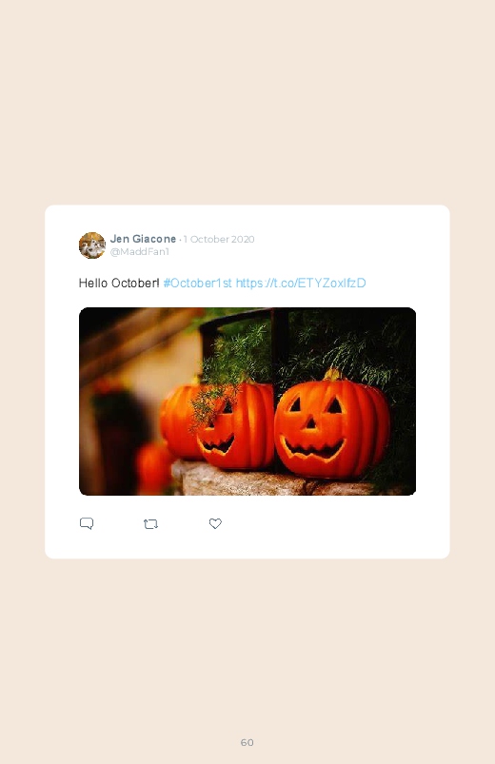The height and width of the screenshot is (764, 495).
Task: Click the blurred pumpkin at photo's left
Action: [154, 466]
